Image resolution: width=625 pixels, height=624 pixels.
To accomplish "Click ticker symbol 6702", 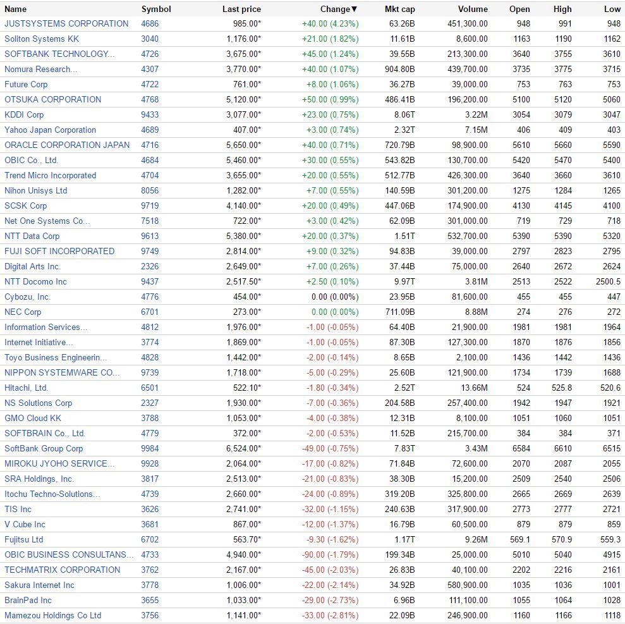I will [150, 539].
